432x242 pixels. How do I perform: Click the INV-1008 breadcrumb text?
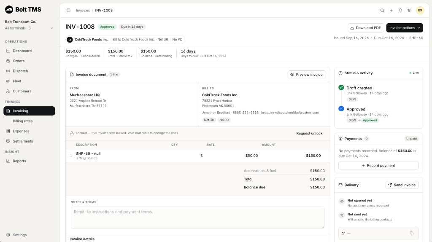pos(104,11)
